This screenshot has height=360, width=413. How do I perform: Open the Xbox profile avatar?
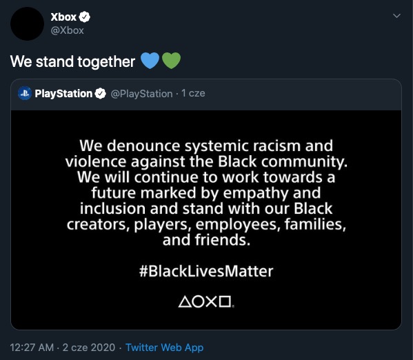click(27, 23)
